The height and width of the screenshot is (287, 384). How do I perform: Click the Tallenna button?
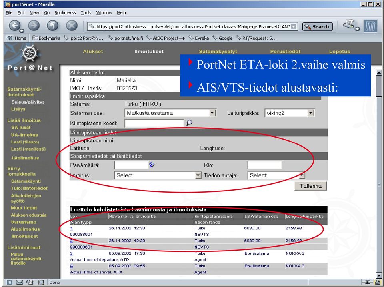pos(310,186)
